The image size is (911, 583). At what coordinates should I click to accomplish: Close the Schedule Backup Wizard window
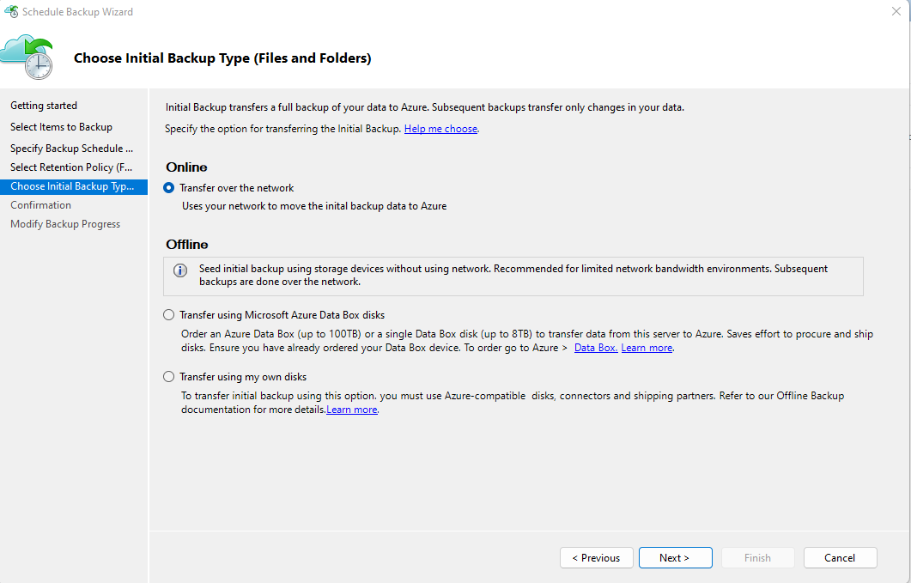pyautogui.click(x=896, y=11)
